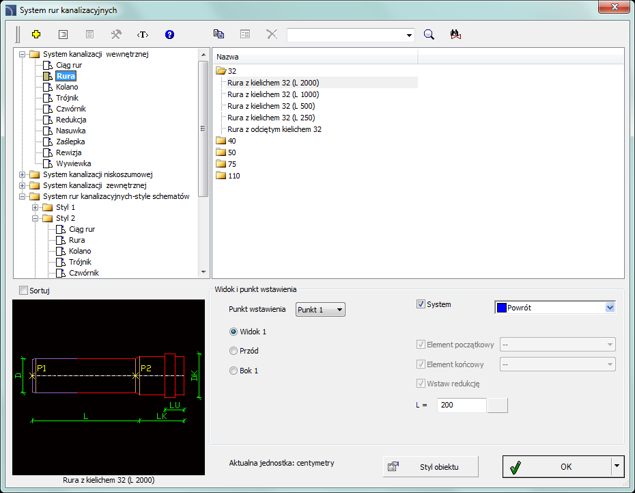
Task: Toggle the Wstaw redukcję checkbox
Action: 421,383
